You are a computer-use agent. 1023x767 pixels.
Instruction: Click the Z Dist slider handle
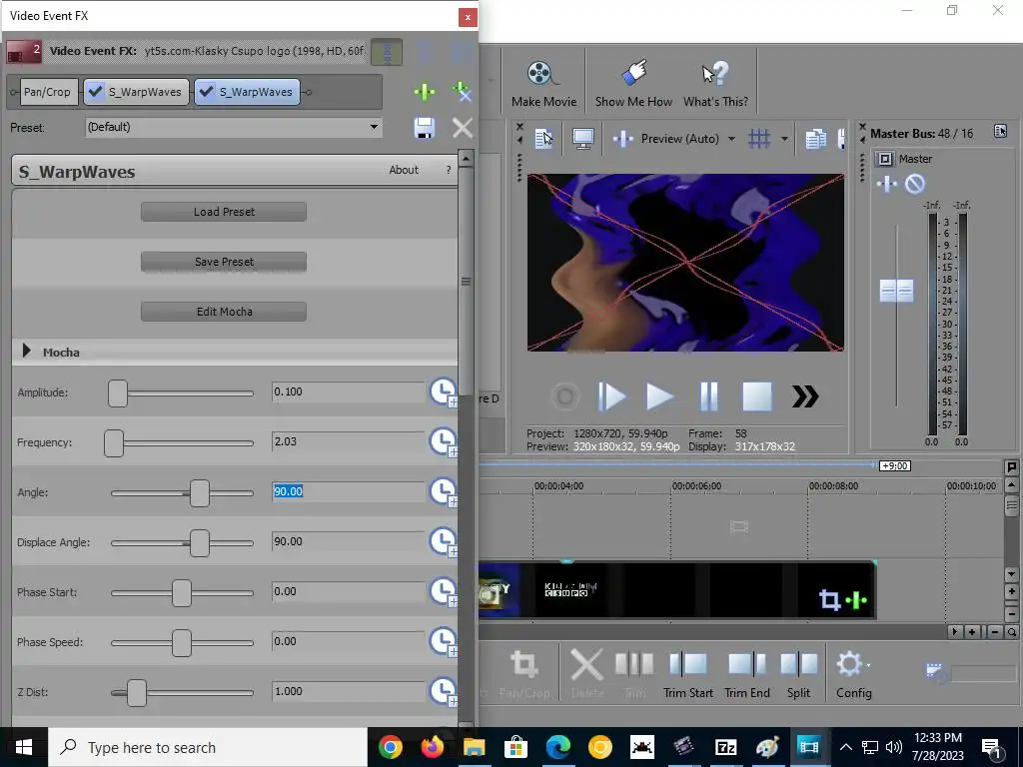[x=136, y=693]
